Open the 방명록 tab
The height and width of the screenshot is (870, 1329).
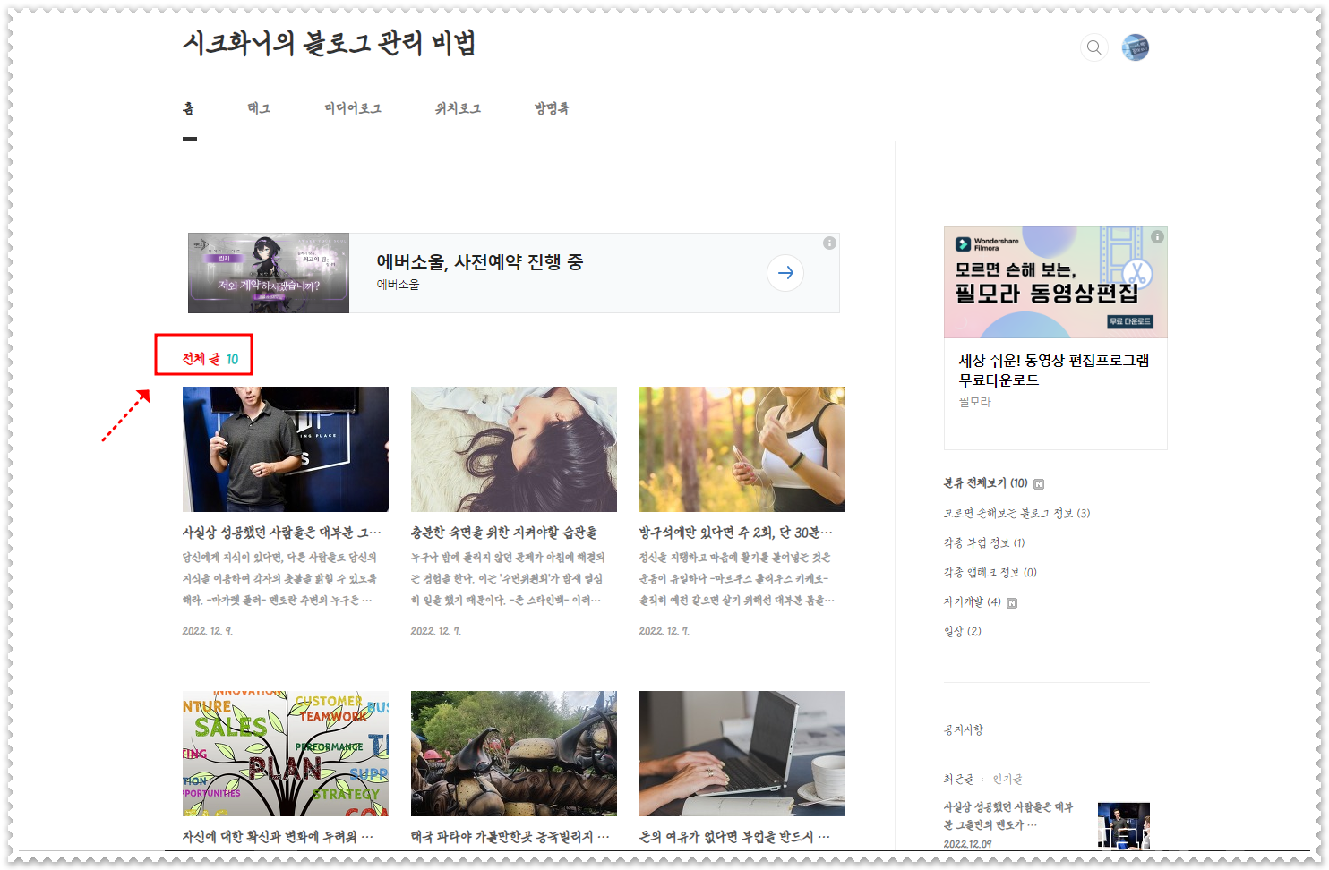(552, 108)
